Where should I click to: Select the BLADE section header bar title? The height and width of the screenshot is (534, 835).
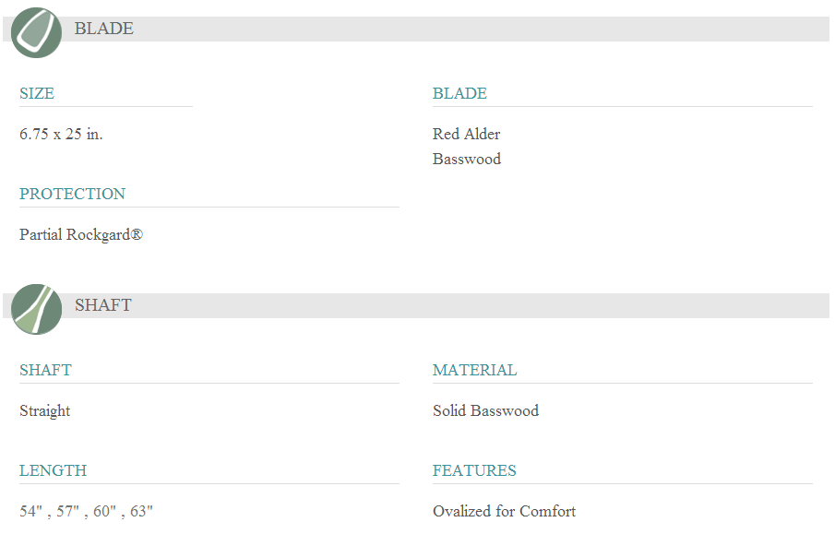point(103,29)
